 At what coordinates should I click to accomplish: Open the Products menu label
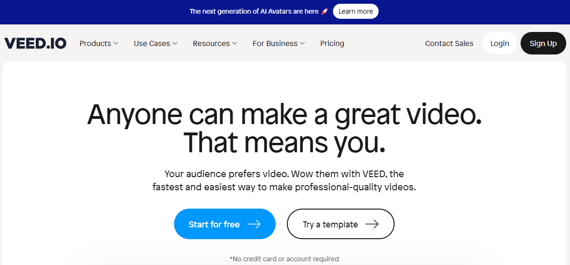95,43
